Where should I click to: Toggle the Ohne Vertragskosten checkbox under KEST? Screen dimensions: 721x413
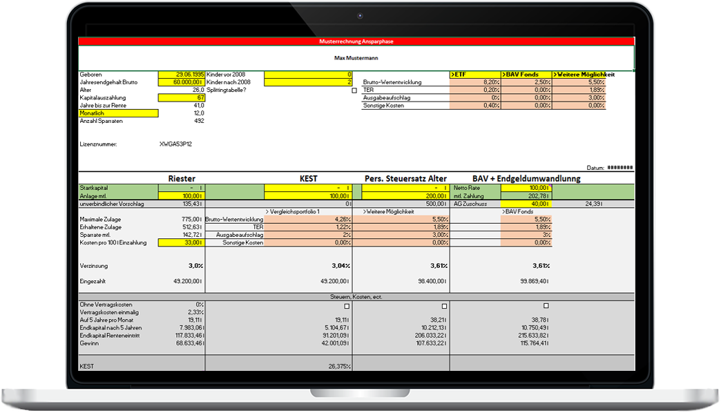point(347,306)
